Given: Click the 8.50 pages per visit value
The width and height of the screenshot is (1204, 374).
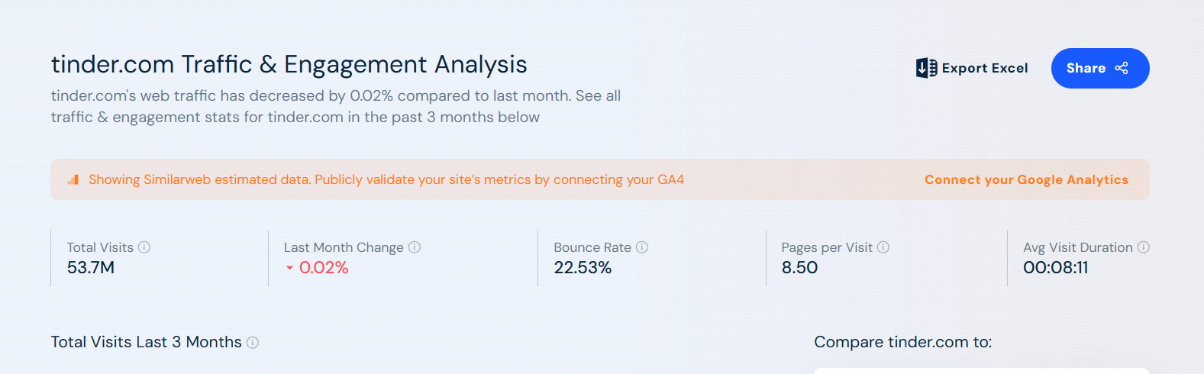Looking at the screenshot, I should click(x=799, y=268).
